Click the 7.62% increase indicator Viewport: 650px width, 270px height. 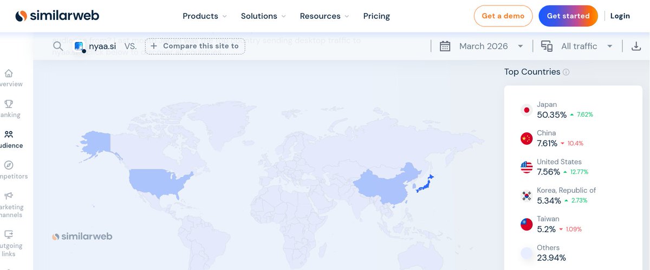point(582,114)
